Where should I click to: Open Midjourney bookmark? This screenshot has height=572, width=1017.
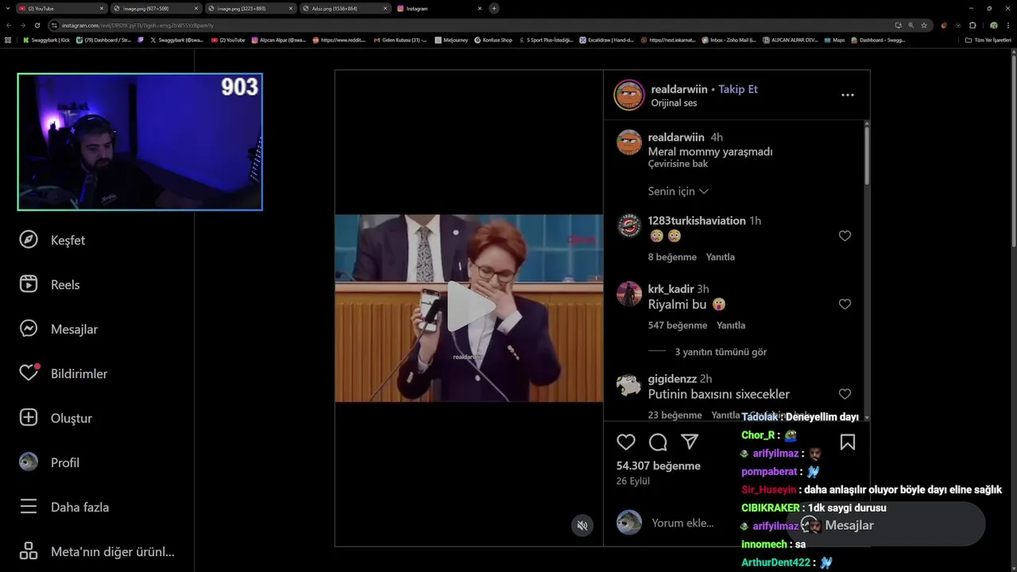(x=451, y=40)
